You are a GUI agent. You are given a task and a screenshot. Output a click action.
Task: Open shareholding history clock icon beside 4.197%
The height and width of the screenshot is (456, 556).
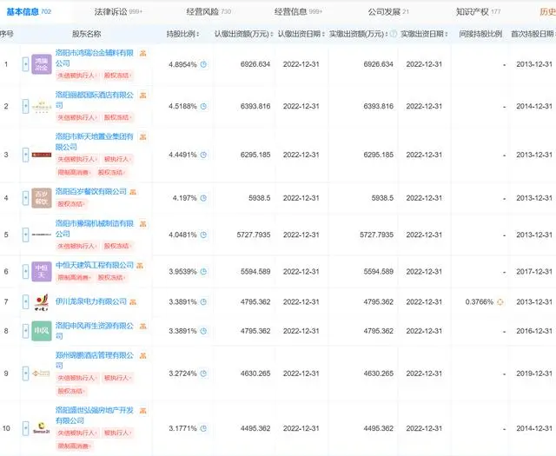[203, 198]
